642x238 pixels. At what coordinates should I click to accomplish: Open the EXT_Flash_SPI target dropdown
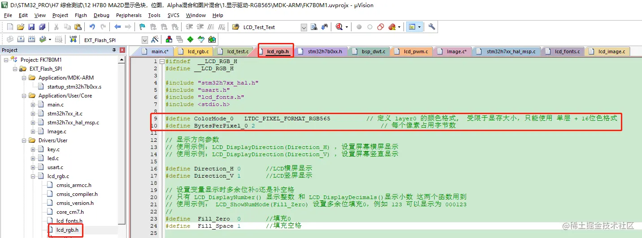pos(145,40)
